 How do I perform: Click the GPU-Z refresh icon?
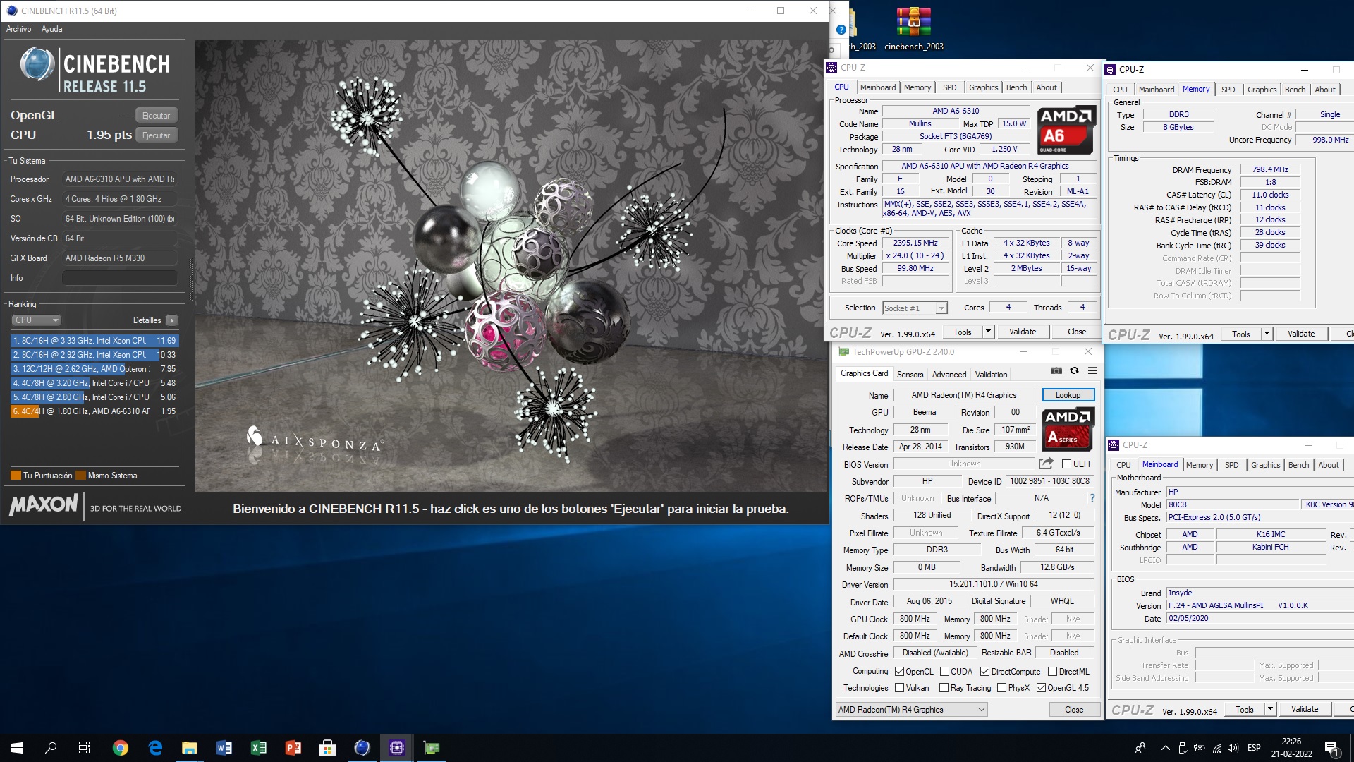coord(1074,370)
